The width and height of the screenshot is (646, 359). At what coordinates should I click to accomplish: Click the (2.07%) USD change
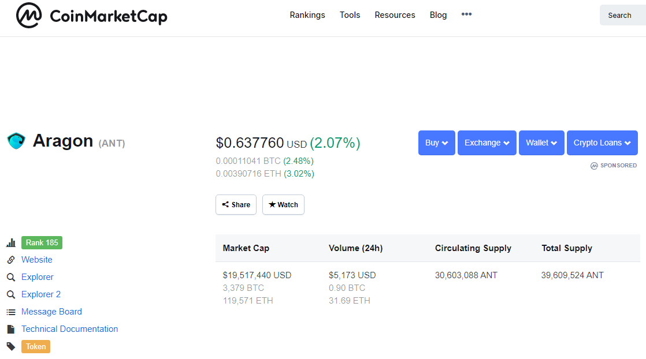(335, 143)
